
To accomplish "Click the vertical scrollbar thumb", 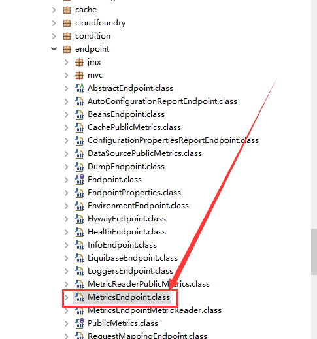I will point(314,251).
